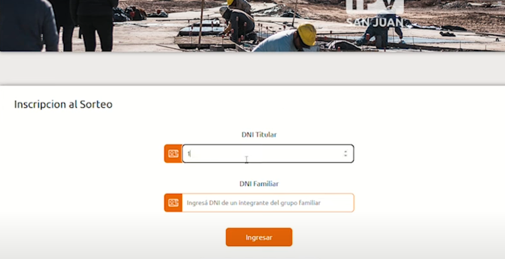Viewport: 505px width, 259px height.
Task: Click the ID card icon beside DNI Familiar
Action: (x=173, y=203)
